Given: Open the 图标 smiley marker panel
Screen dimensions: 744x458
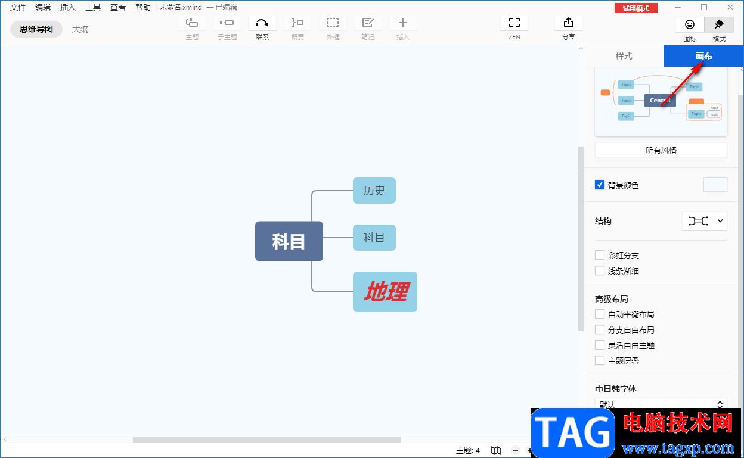Looking at the screenshot, I should click(x=690, y=24).
